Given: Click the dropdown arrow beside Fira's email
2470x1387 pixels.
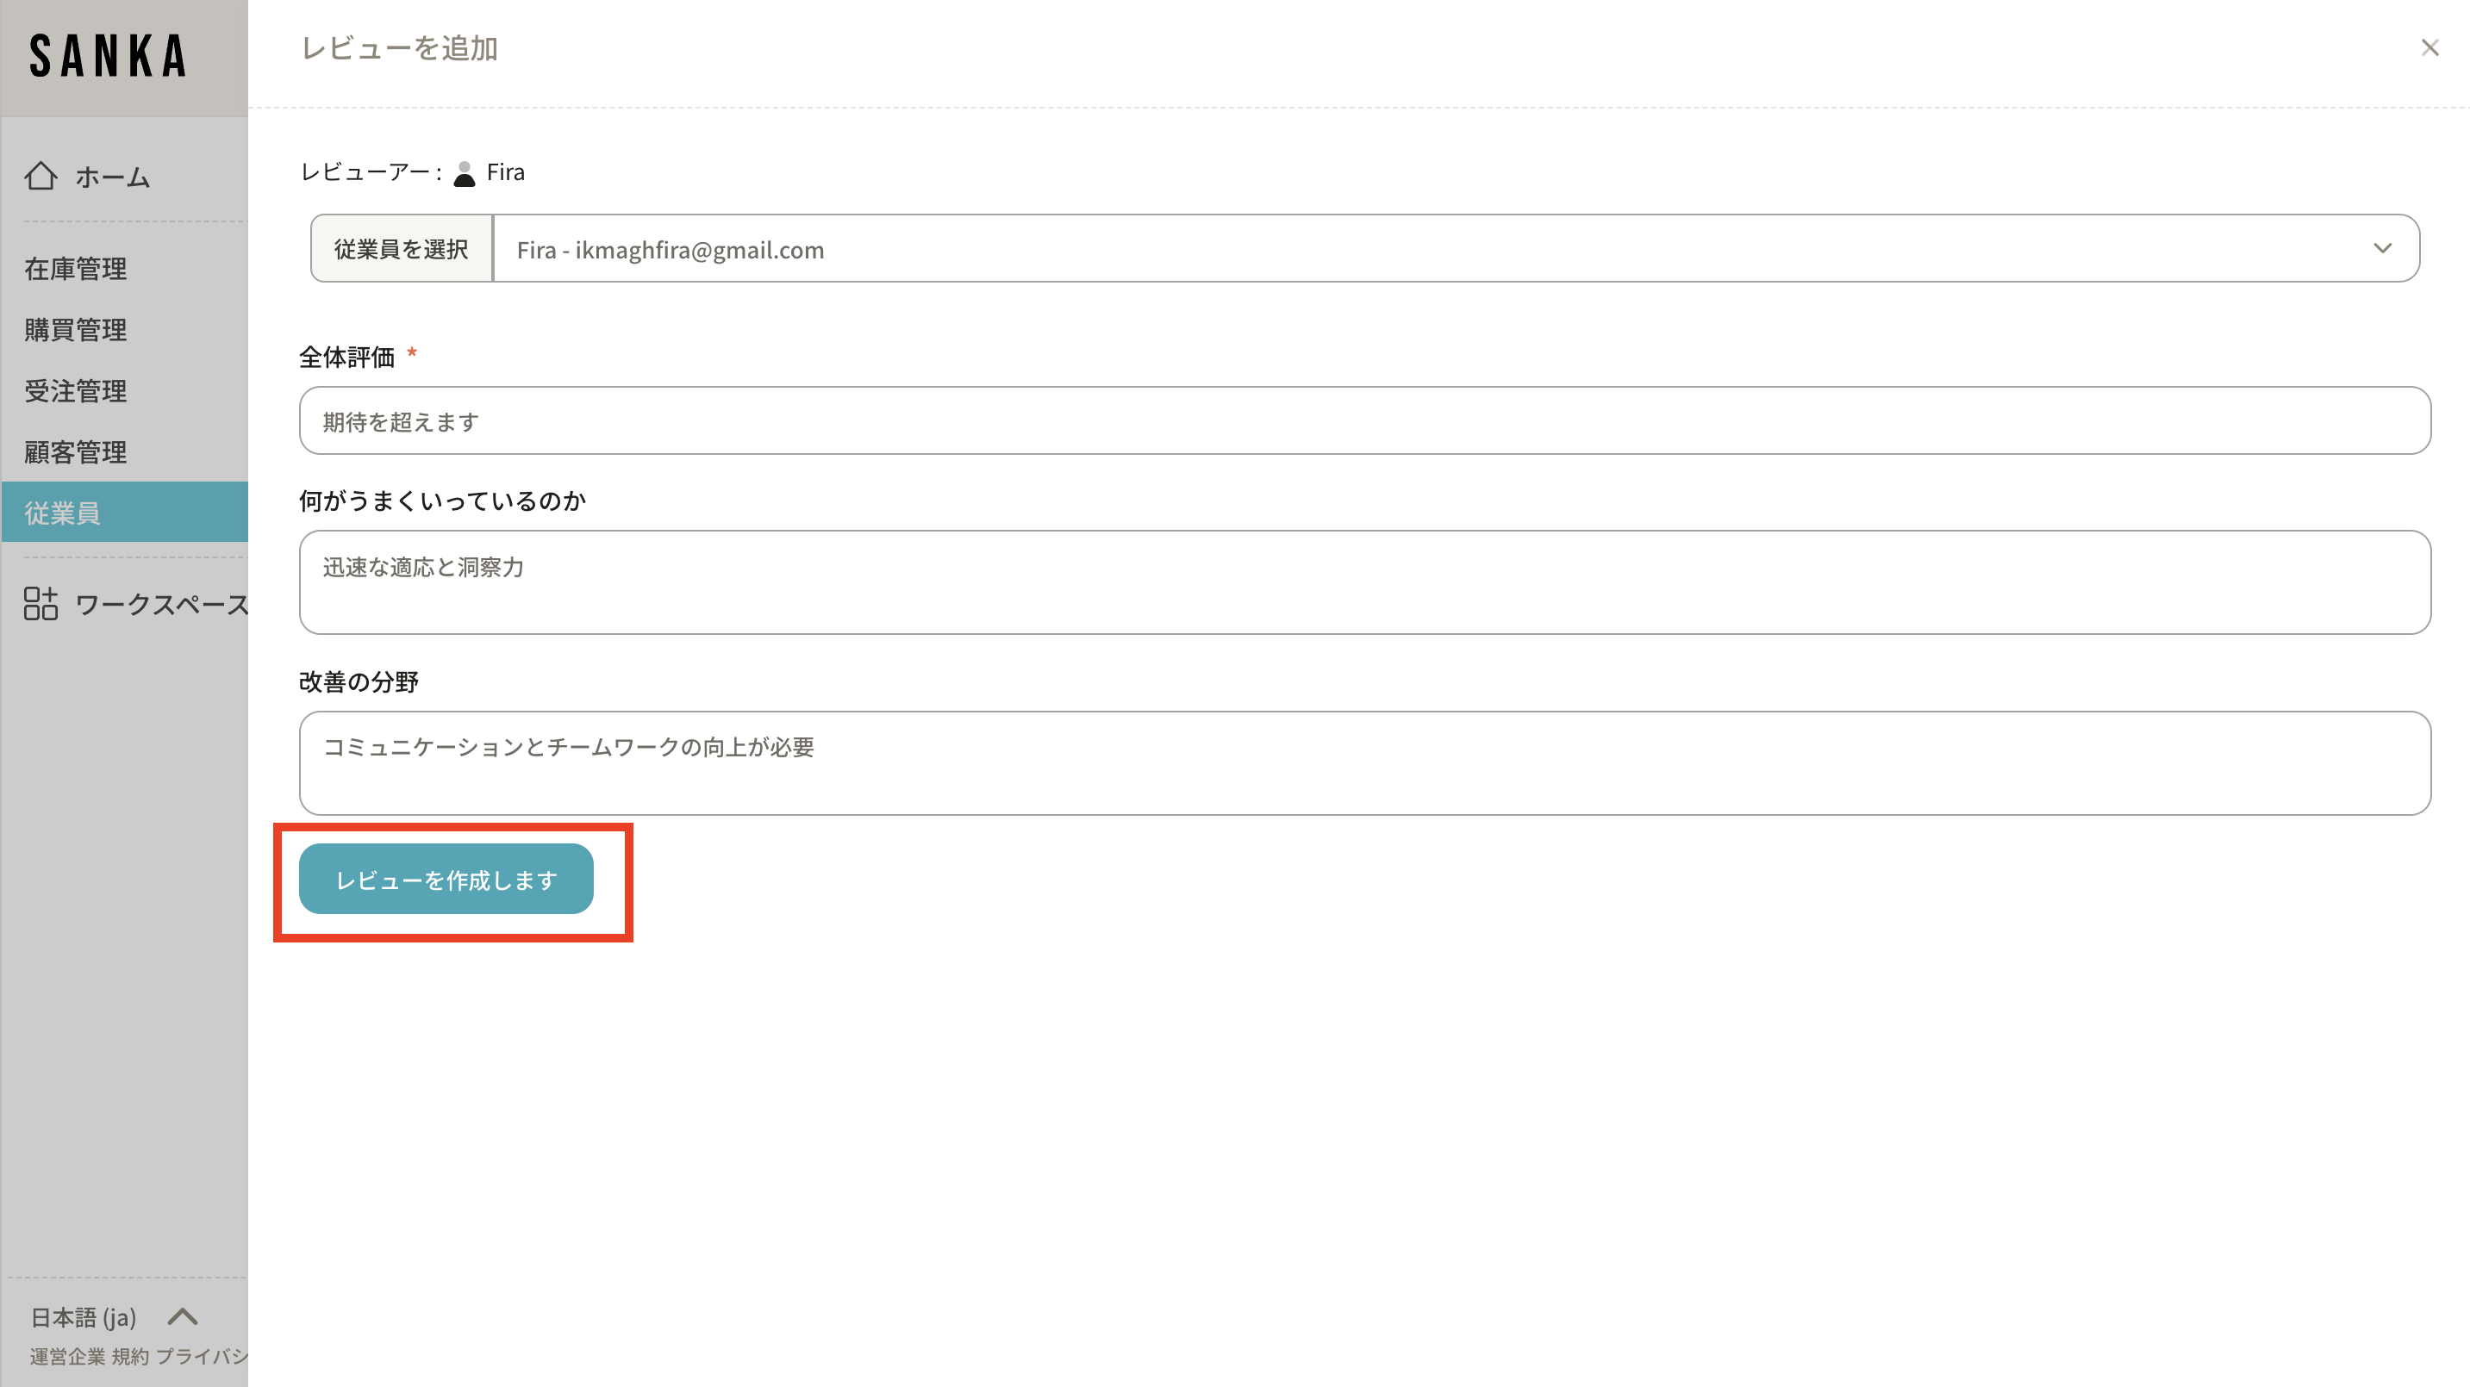Looking at the screenshot, I should point(2382,249).
